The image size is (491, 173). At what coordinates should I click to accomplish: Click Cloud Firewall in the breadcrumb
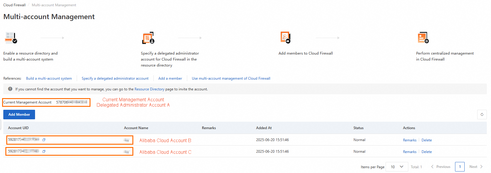(14, 5)
